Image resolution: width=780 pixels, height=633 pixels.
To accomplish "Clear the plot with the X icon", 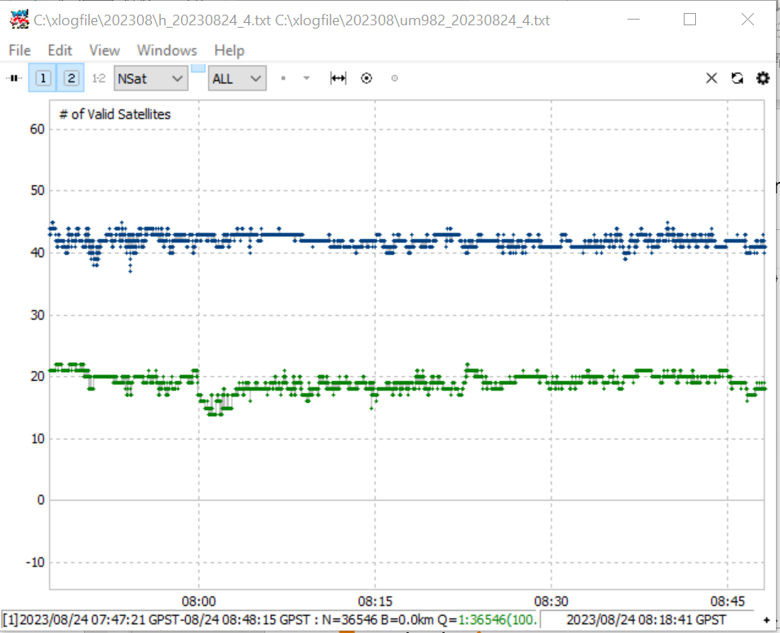I will pyautogui.click(x=711, y=78).
